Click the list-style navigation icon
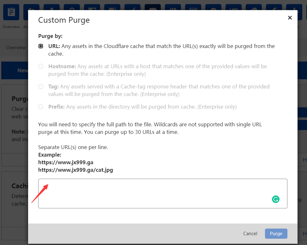Image resolution: width=307 pixels, height=245 pixels. click(x=233, y=8)
